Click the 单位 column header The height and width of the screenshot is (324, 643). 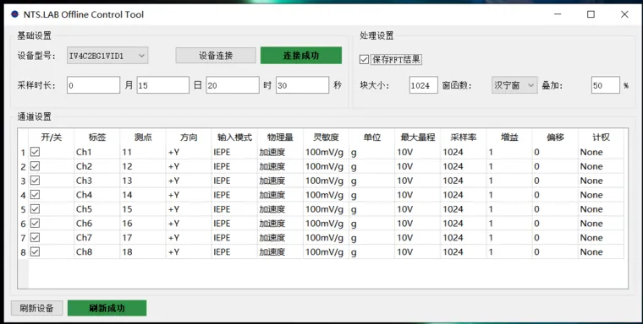point(372,138)
